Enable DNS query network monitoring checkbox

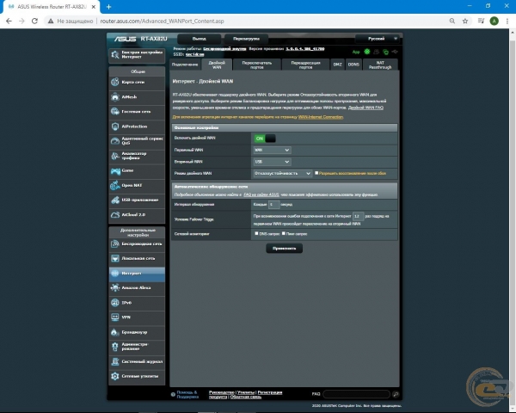tap(256, 233)
